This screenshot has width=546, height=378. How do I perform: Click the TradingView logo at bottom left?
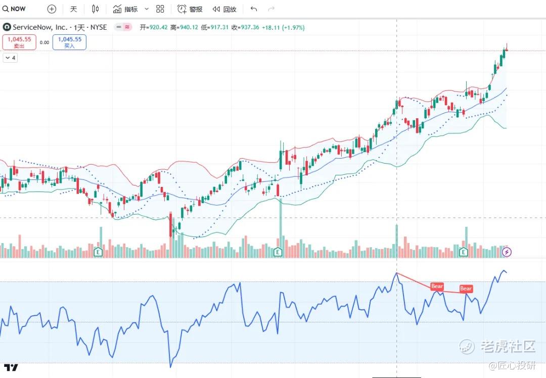point(11,367)
